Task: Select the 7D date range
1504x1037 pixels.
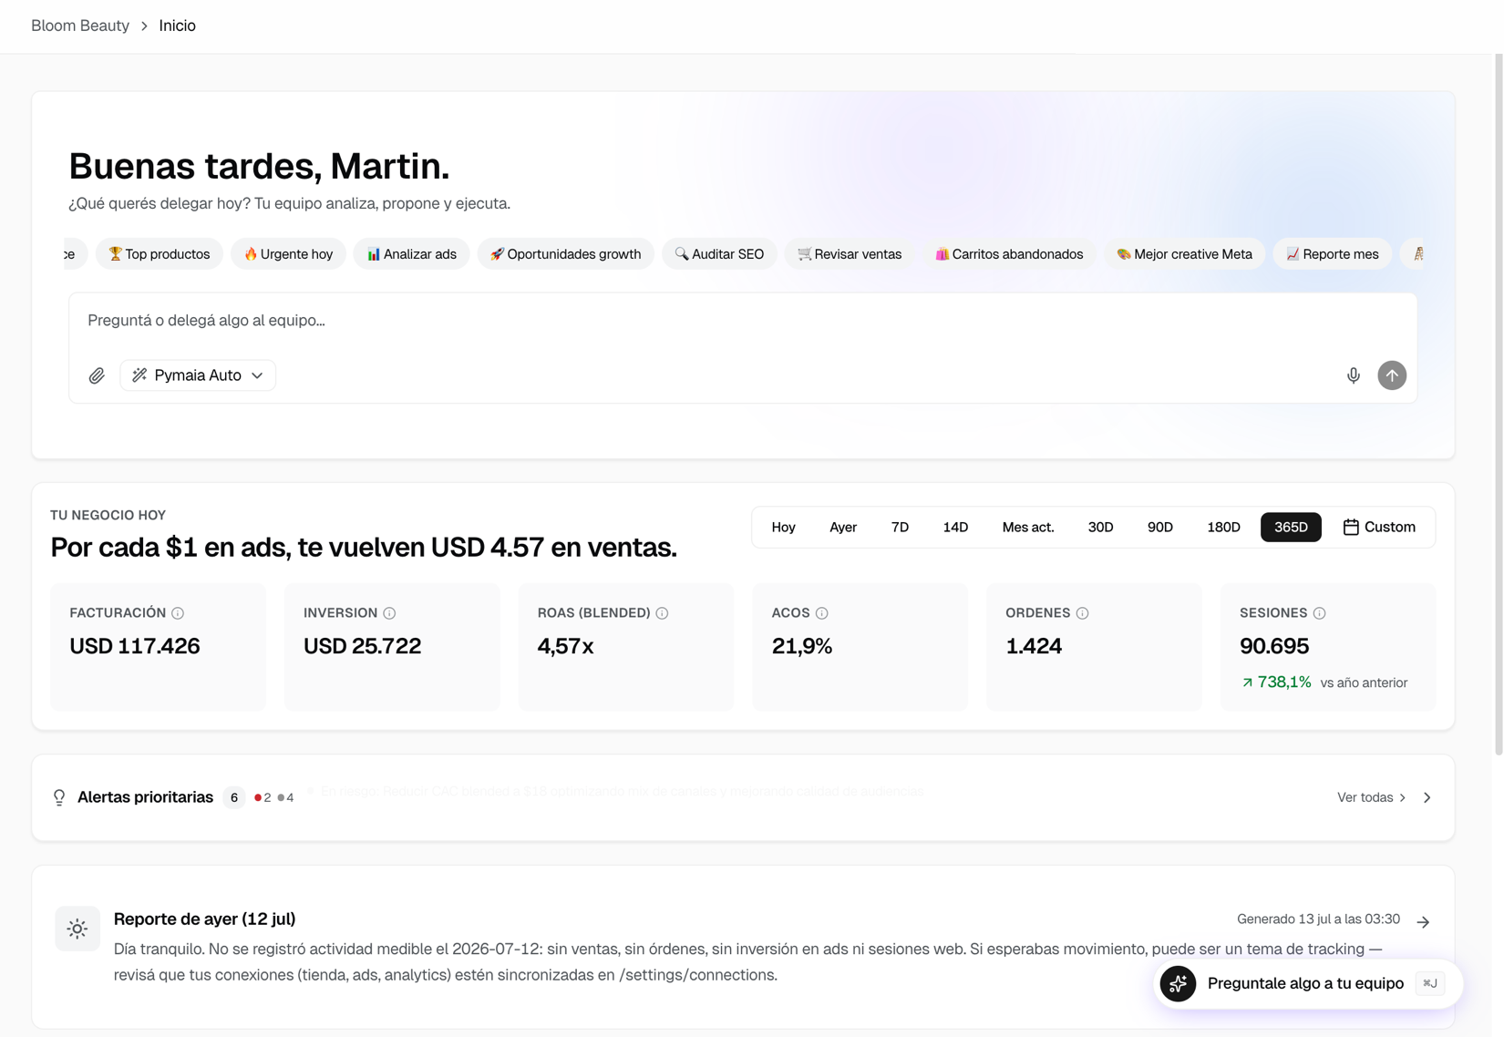Action: pos(900,527)
